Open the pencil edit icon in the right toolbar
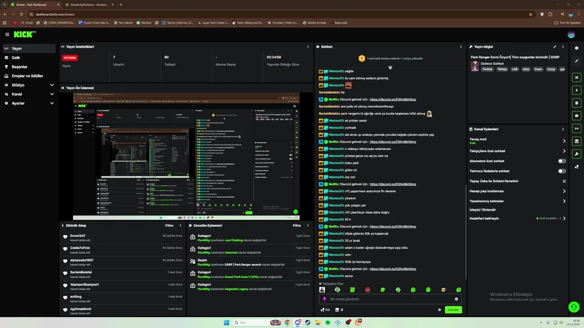This screenshot has width=584, height=328. pyautogui.click(x=577, y=61)
